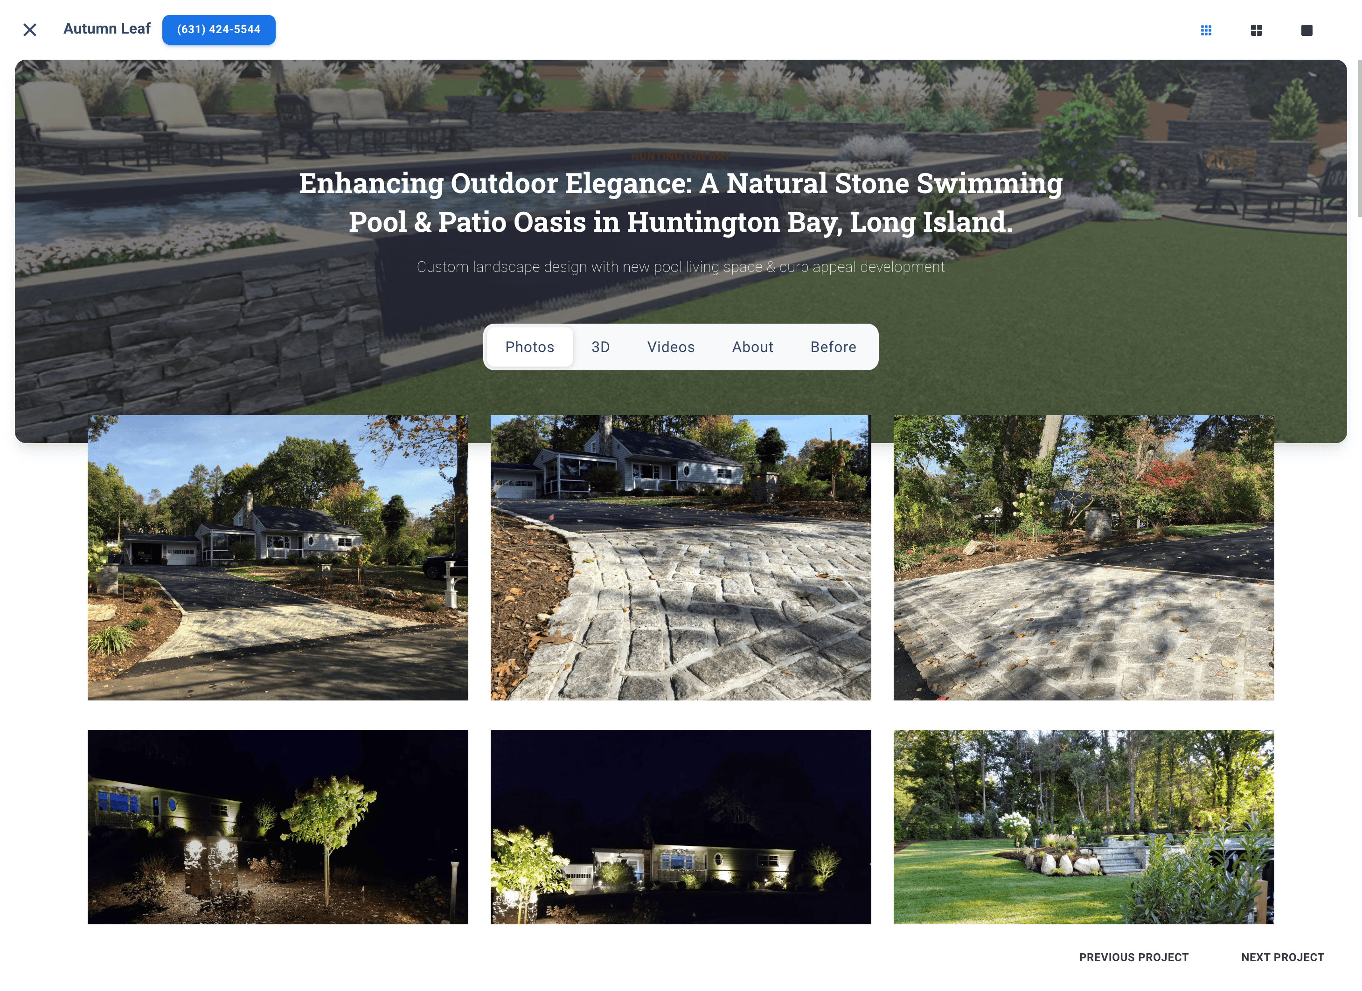Switch to single image view icon
The image size is (1362, 991).
(1307, 30)
